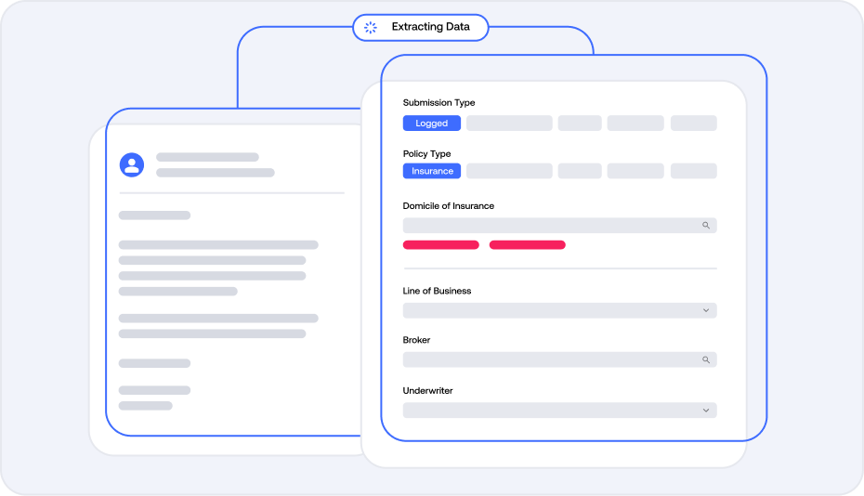Image resolution: width=864 pixels, height=496 pixels.
Task: Click the loading spinner beside Extracting Data
Action: pyautogui.click(x=371, y=27)
